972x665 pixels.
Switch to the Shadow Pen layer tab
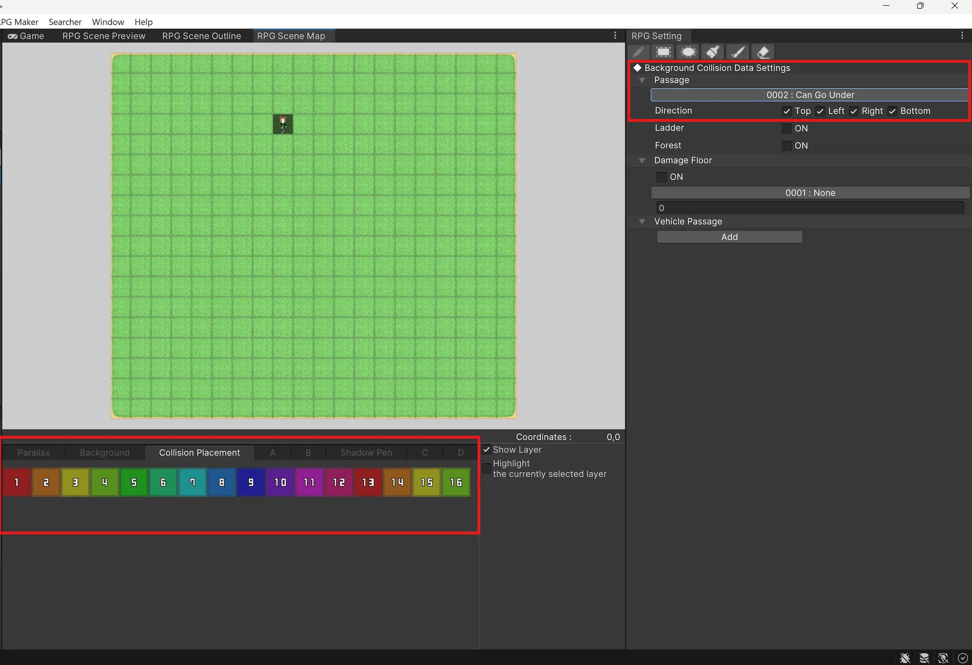coord(366,452)
